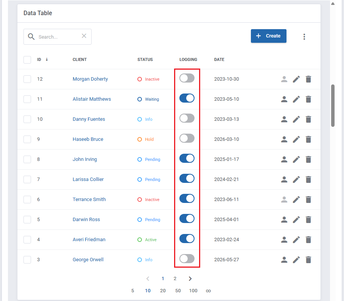Turn on logging for Haseeb Bruce
This screenshot has height=301, width=344.
187,138
